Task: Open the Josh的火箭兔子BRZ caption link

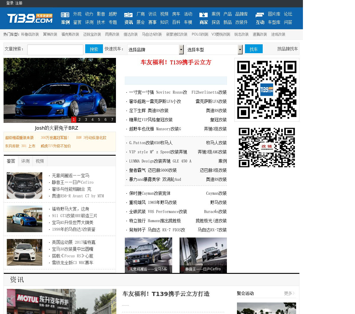Action: [57, 128]
